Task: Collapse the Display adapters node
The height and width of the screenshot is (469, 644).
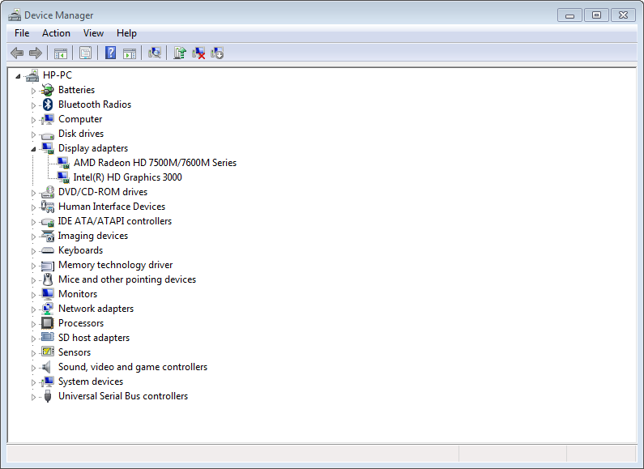Action: [x=33, y=149]
